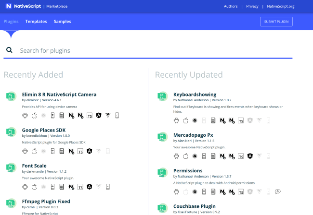Click the Submit Plugin button

pos(276,22)
